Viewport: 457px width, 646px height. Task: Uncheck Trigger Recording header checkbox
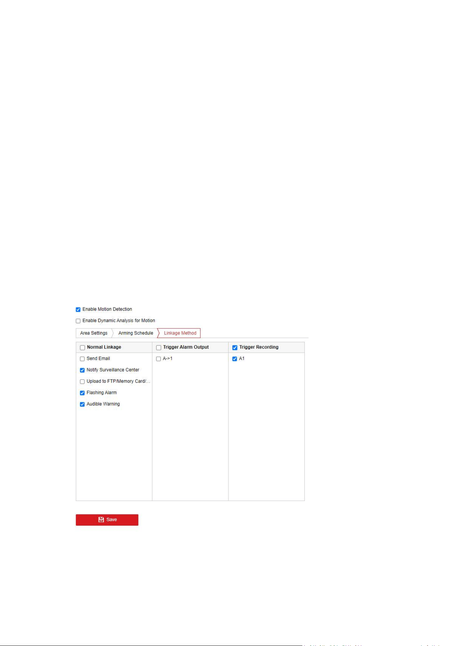coord(235,348)
